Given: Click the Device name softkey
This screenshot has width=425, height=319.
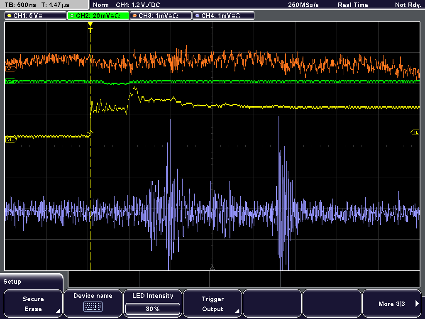Looking at the screenshot, I should [93, 304].
